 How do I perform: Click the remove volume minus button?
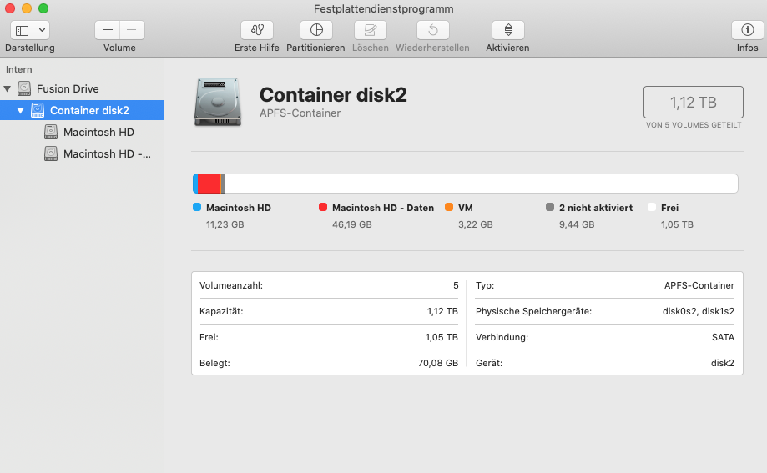click(x=132, y=30)
